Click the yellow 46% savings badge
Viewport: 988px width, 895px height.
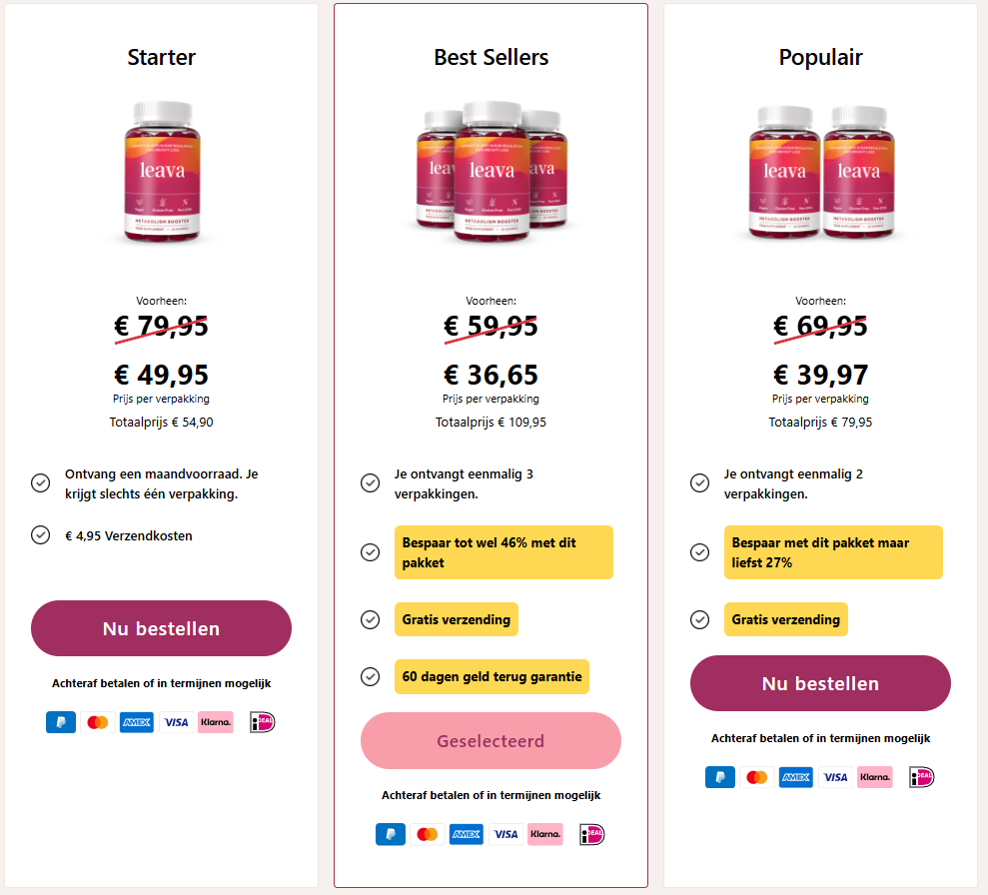(503, 552)
